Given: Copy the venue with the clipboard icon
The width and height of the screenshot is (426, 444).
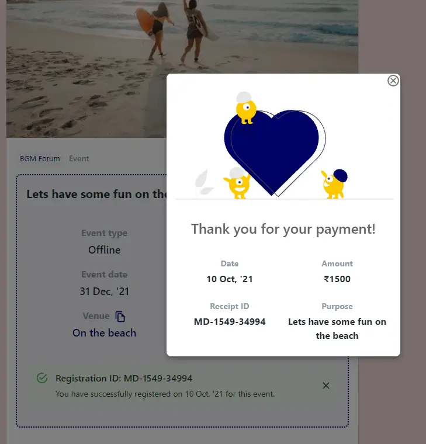Looking at the screenshot, I should [120, 316].
